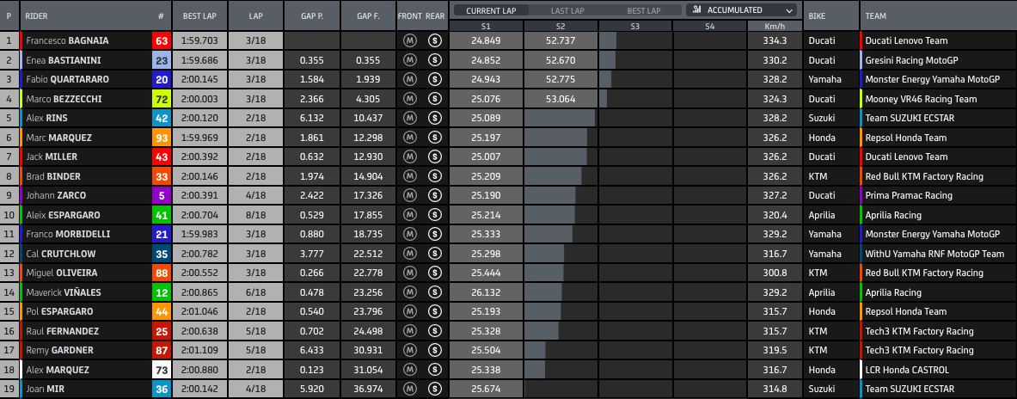Click team Prima Pramac Racing
Viewport: 1017px width, 399px height.
(909, 195)
